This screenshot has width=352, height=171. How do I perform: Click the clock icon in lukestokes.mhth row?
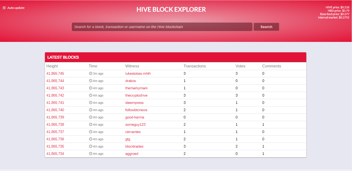pos(91,73)
